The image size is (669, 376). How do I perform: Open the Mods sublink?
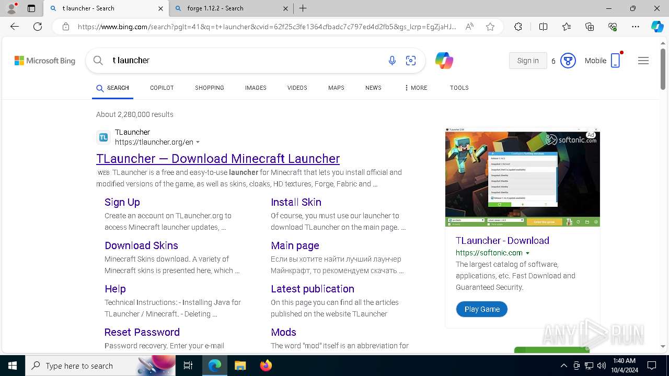283,332
